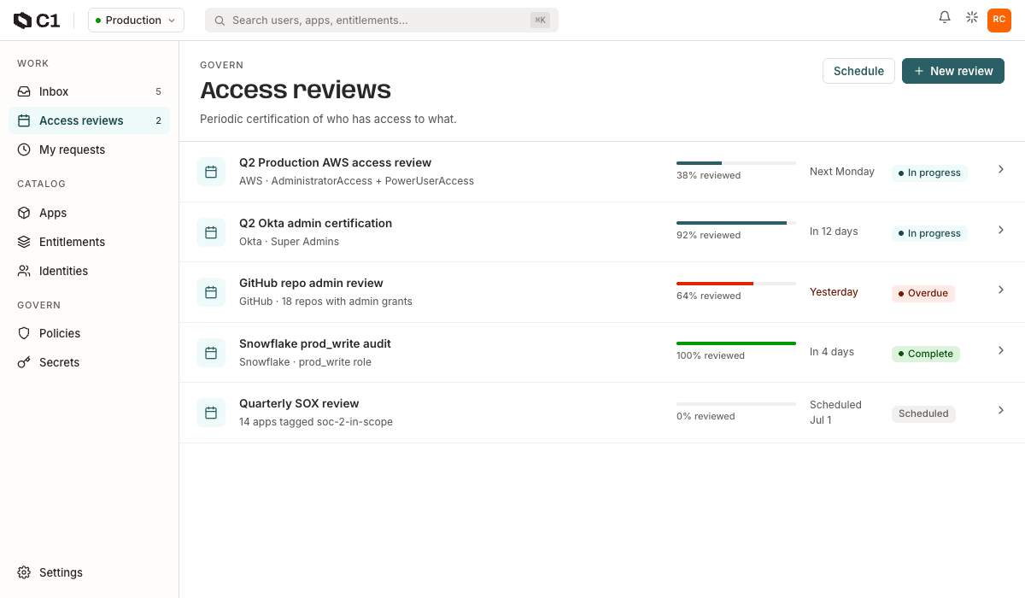Click the 'Next Monday' due date

coord(842,172)
